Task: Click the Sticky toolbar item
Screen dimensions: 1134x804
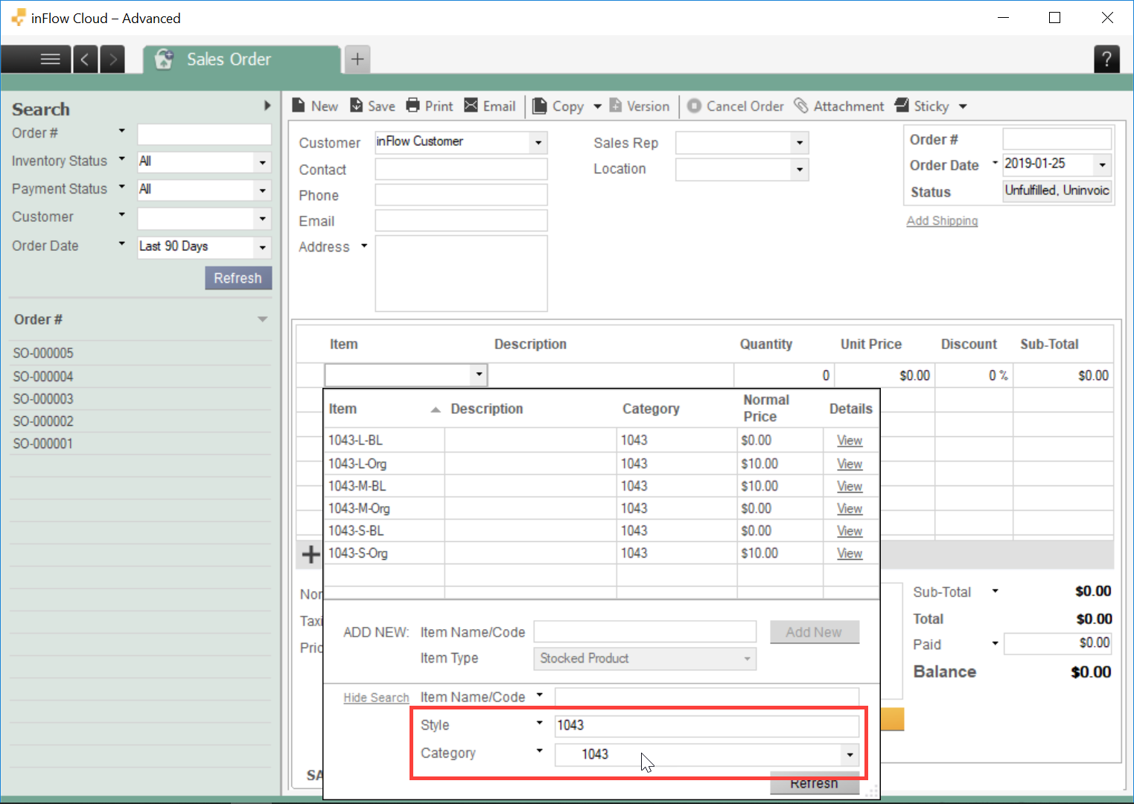Action: [x=922, y=106]
